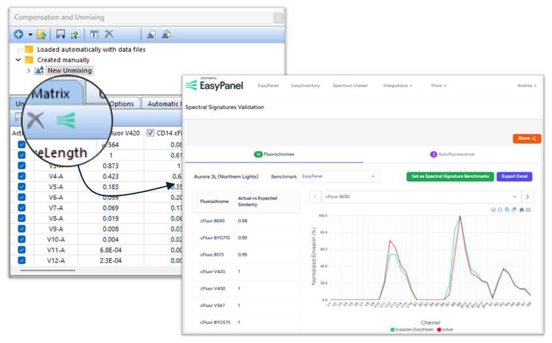
Task: Select the chart pan hand tool
Action: point(514,209)
